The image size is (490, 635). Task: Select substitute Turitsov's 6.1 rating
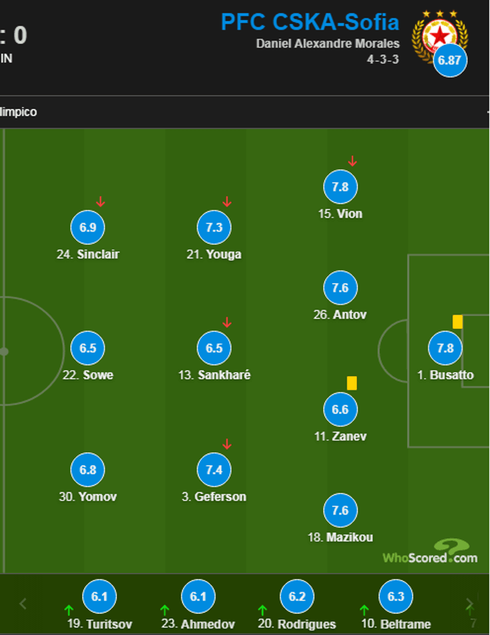pos(99,596)
